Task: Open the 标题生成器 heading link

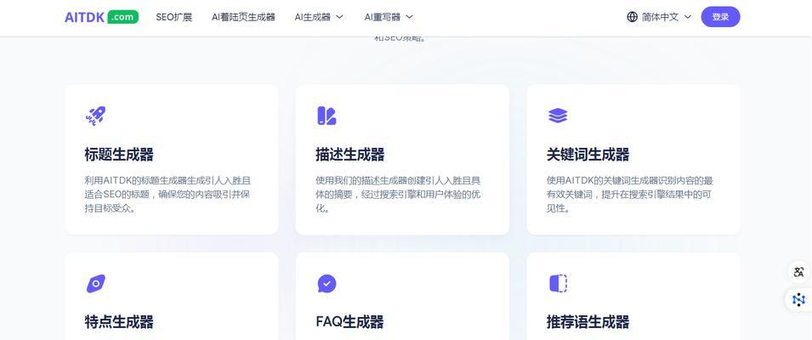Action: click(119, 154)
